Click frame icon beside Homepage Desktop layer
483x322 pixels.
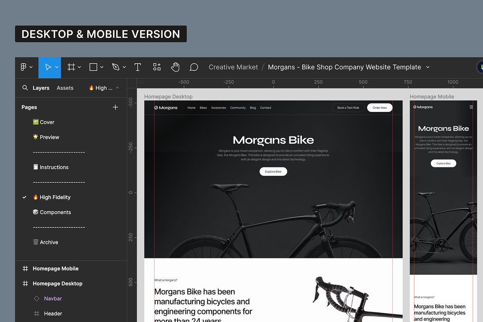[x=25, y=283]
